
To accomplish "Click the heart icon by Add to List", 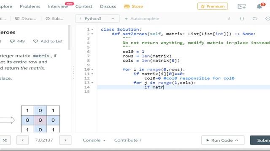I will click(35, 41).
